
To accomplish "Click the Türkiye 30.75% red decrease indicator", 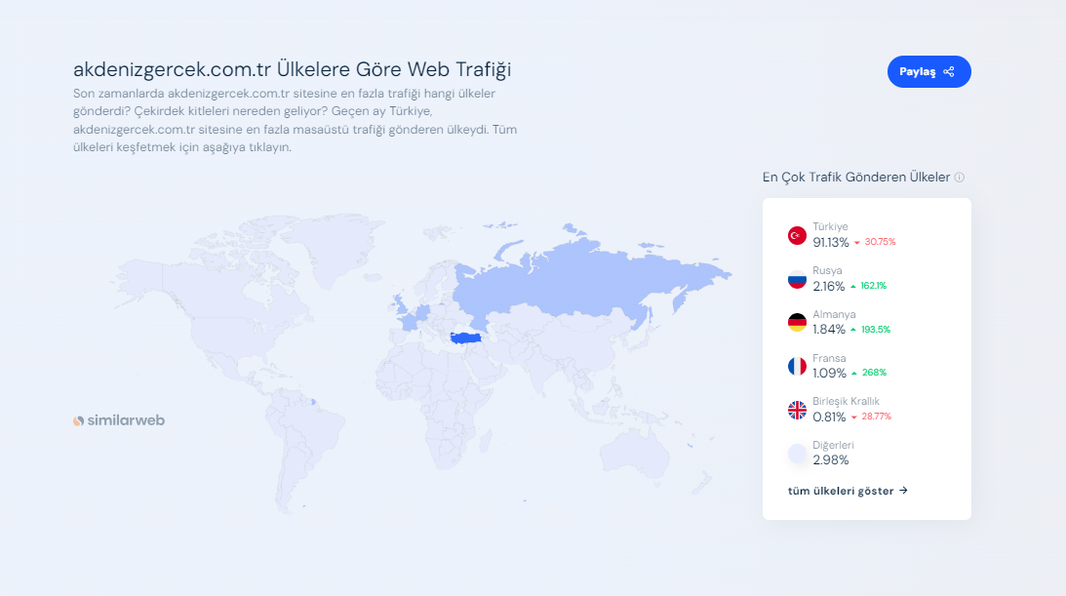I will [874, 242].
